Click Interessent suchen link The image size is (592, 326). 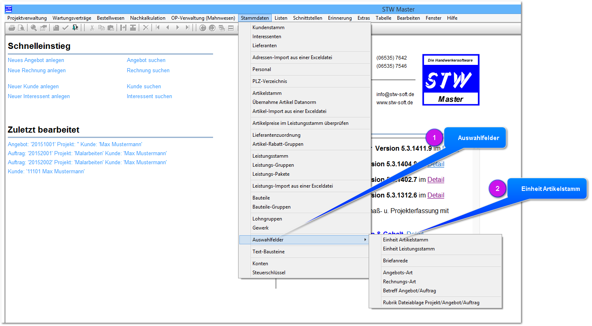point(149,96)
